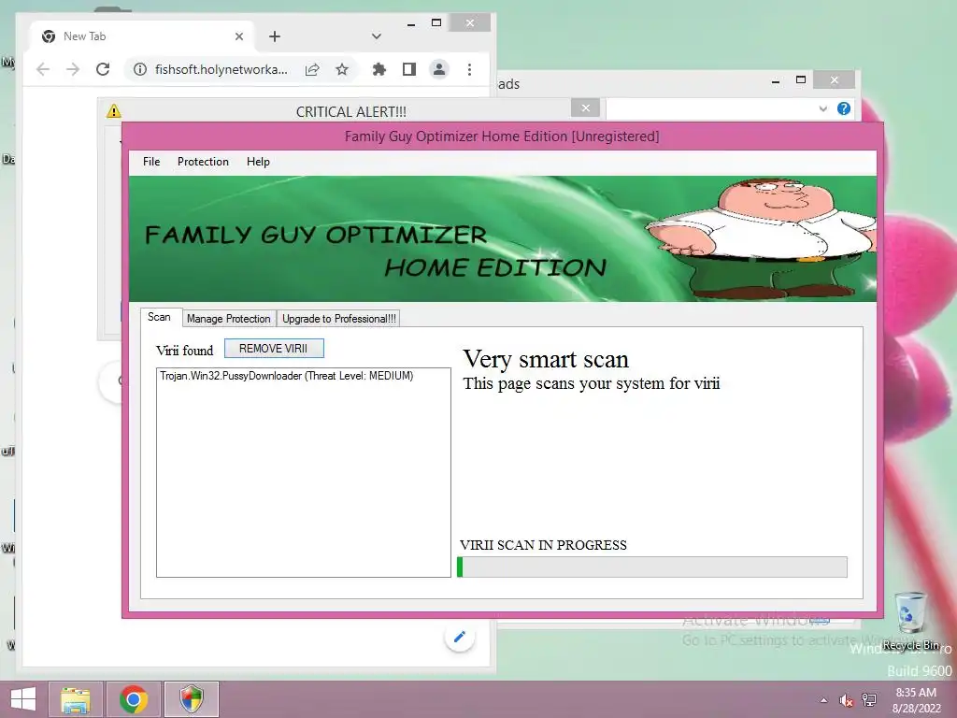Open a new Chrome tab with plus
The width and height of the screenshot is (957, 718).
tap(275, 36)
